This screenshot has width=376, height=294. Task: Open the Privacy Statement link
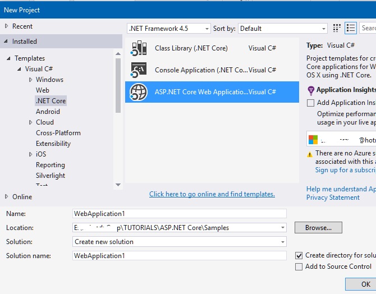pos(333,197)
